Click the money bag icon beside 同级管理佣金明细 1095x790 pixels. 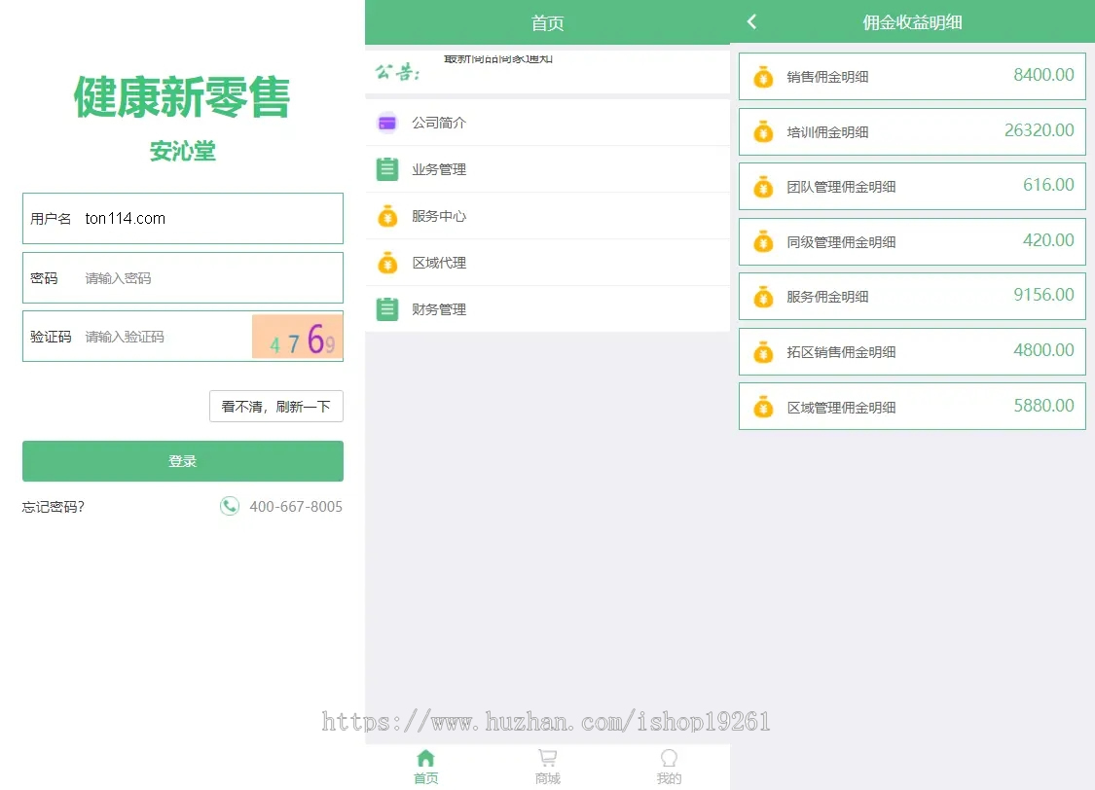pyautogui.click(x=763, y=242)
